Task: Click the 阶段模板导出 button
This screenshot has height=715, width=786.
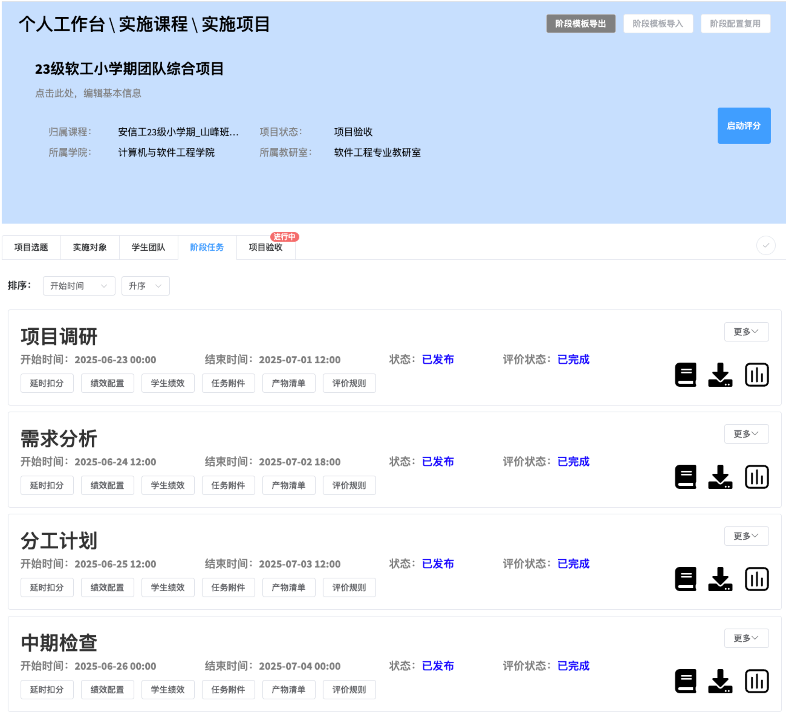Action: pyautogui.click(x=580, y=24)
